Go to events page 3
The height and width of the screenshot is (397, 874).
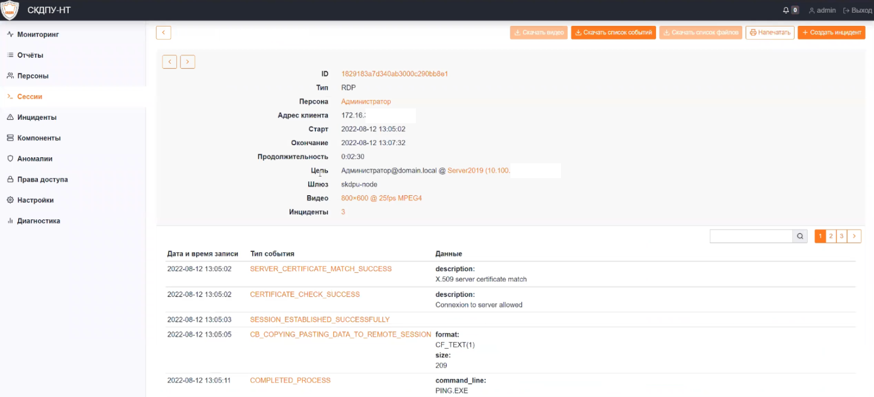[x=841, y=236]
